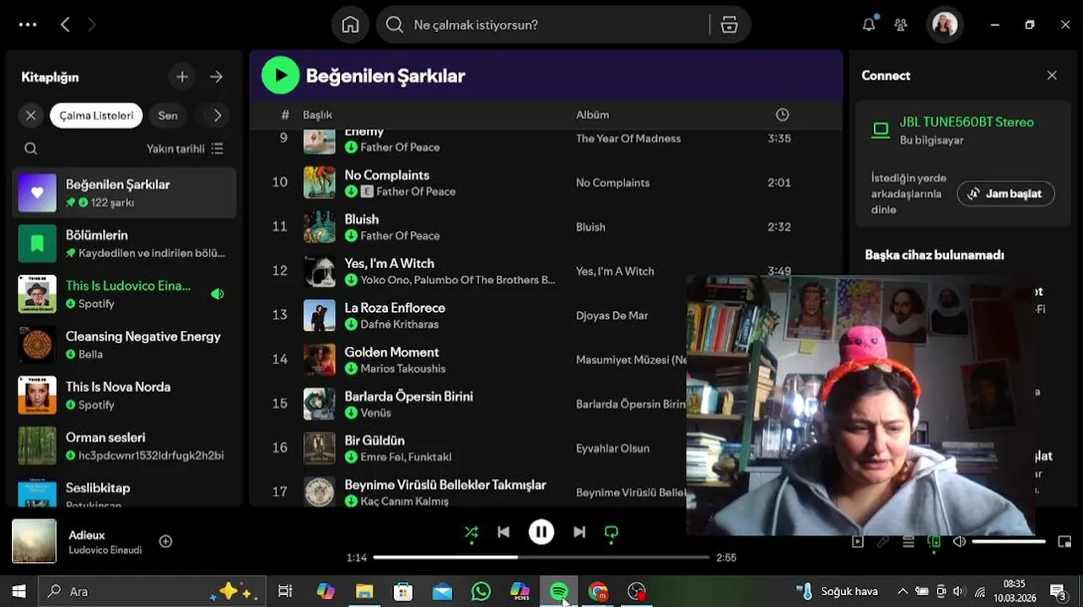Open the Beğenilen Şarkılar playlist

click(x=124, y=192)
